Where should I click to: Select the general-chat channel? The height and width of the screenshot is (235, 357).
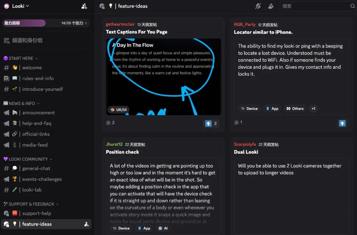[36, 168]
